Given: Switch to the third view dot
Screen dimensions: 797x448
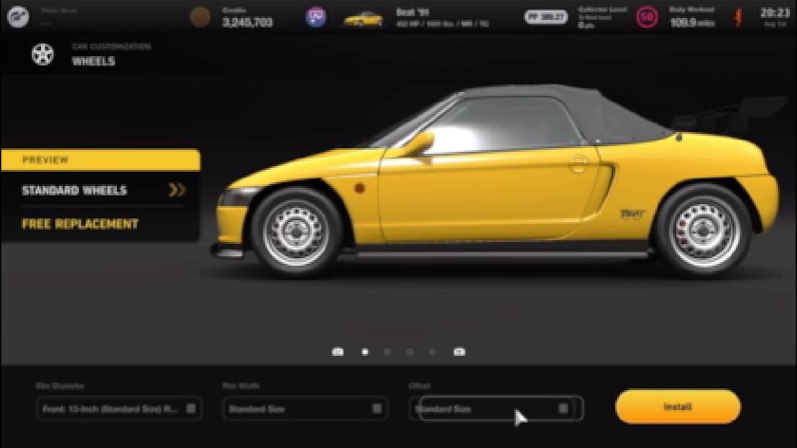Looking at the screenshot, I should pyautogui.click(x=410, y=352).
